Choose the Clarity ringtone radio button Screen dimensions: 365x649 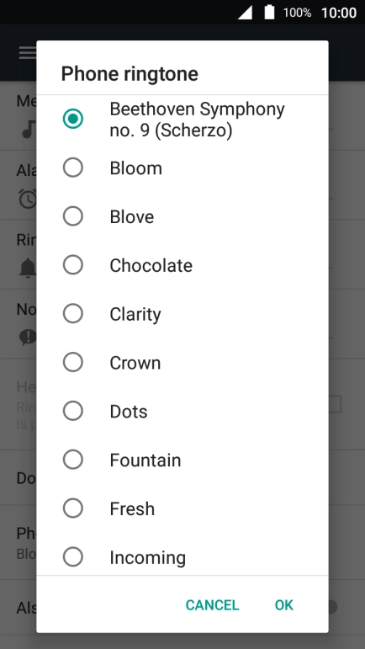(x=73, y=314)
